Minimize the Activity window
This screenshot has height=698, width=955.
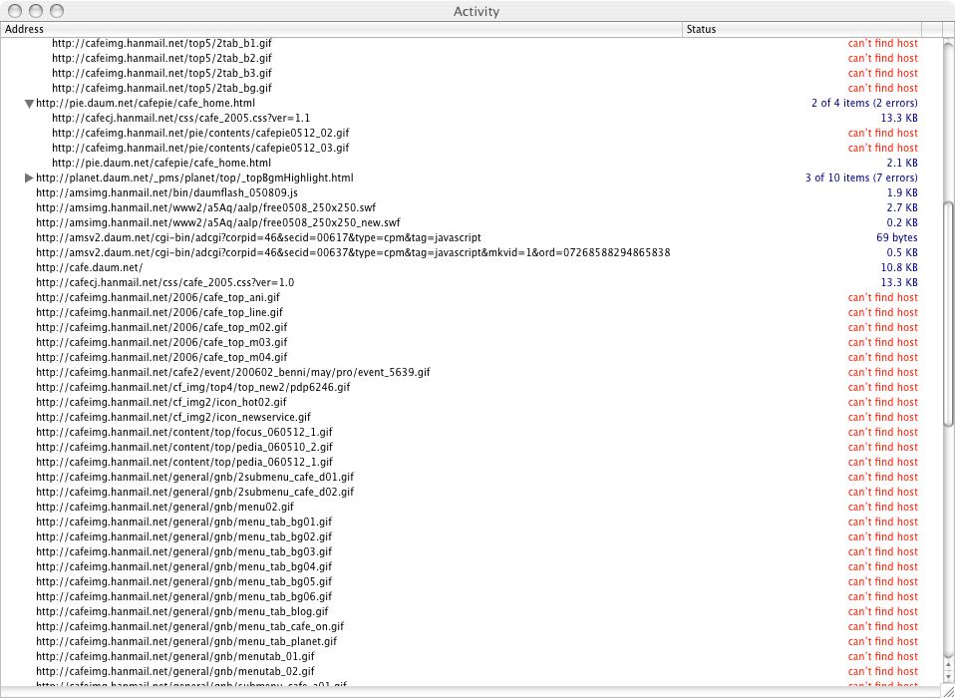click(36, 11)
